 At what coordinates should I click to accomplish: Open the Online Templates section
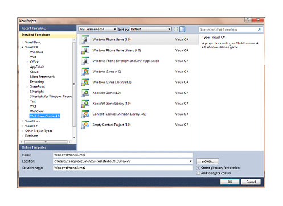pos(48,147)
